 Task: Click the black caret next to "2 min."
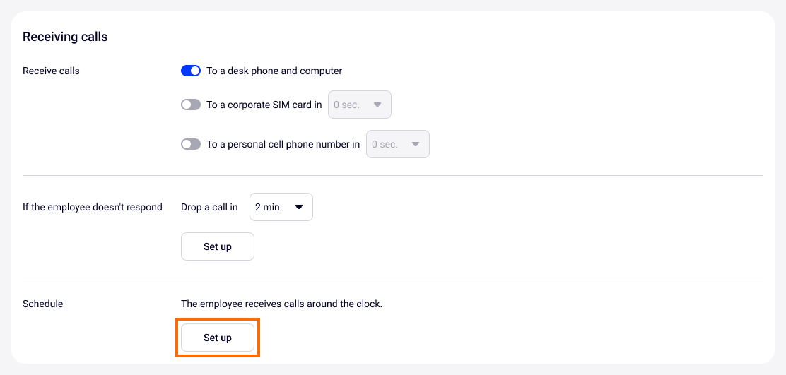298,207
